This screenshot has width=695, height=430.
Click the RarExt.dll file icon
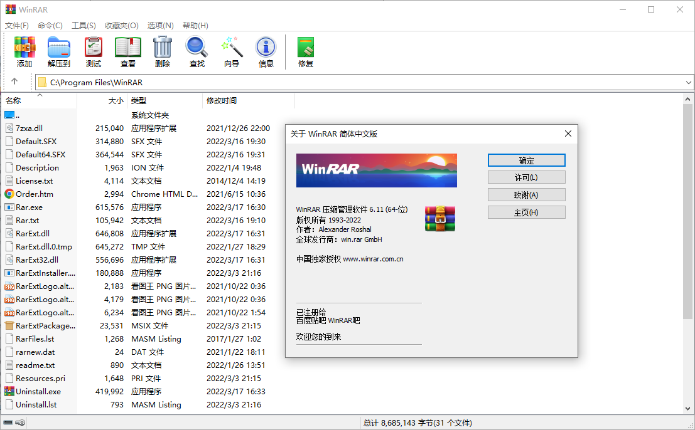click(x=9, y=234)
